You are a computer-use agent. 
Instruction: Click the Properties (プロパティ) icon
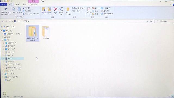[x=89, y=9]
